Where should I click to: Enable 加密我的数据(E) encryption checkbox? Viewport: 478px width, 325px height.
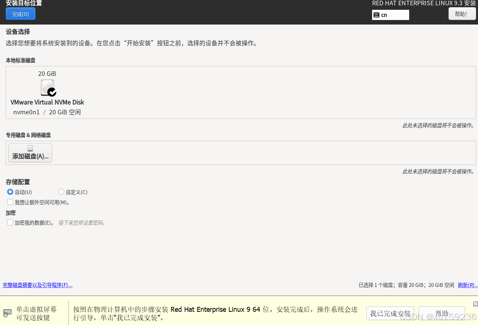[10, 222]
